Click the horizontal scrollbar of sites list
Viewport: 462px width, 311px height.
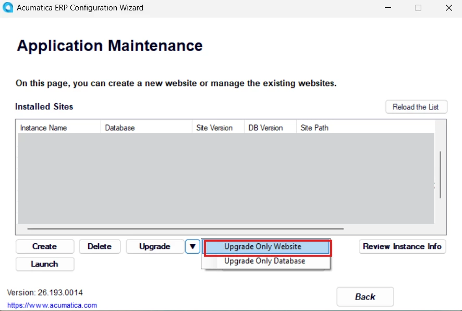point(186,229)
